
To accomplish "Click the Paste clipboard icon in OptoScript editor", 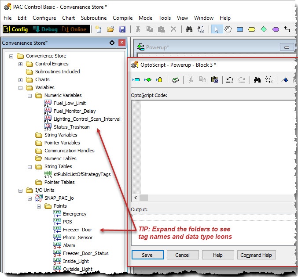I will (x=214, y=79).
